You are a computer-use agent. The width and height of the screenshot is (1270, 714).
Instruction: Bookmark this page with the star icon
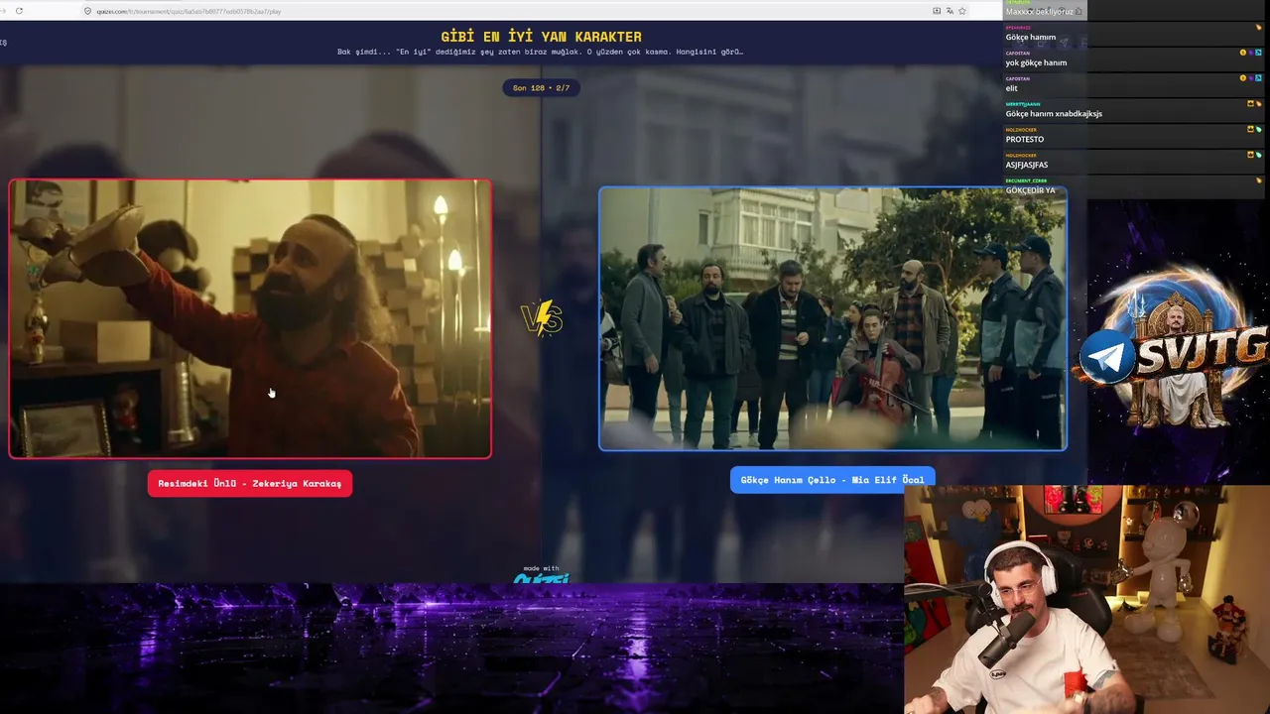point(962,11)
